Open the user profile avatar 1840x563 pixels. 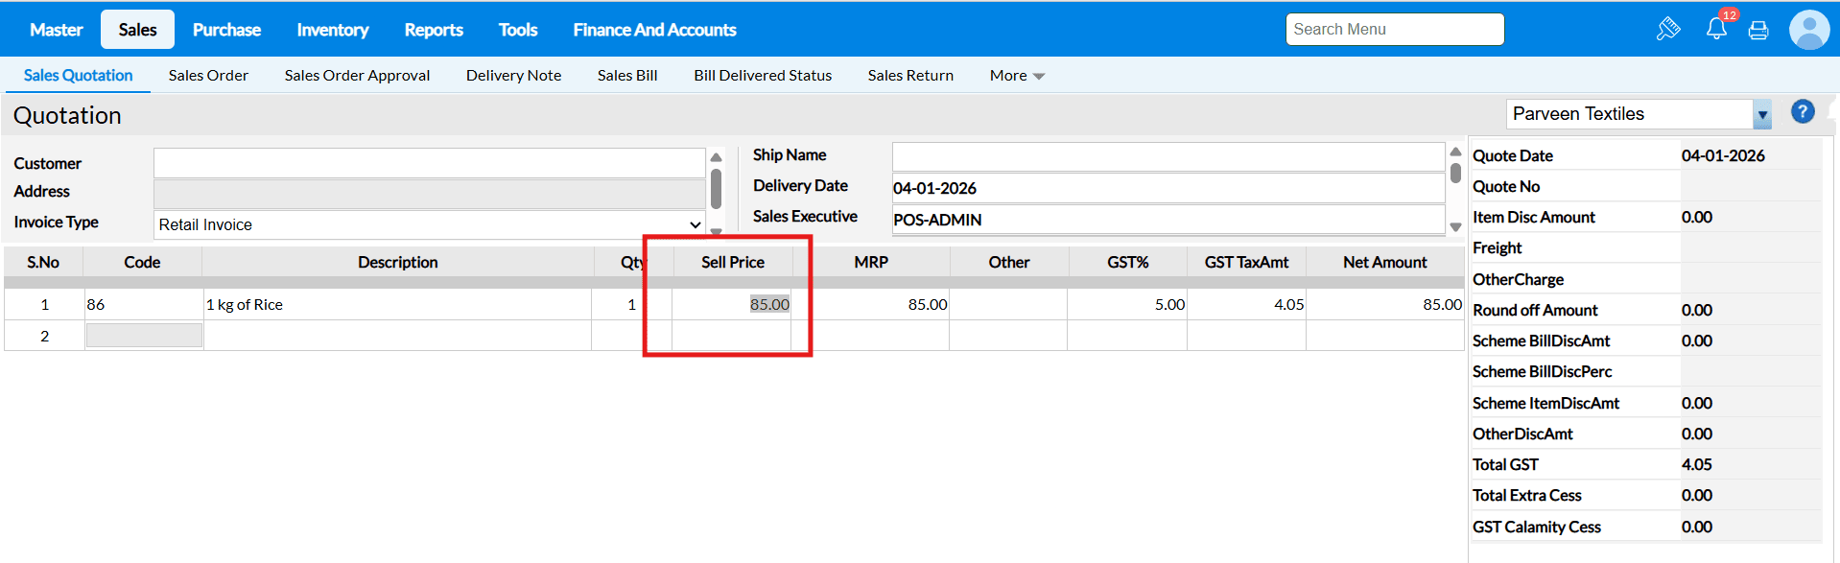coord(1809,30)
